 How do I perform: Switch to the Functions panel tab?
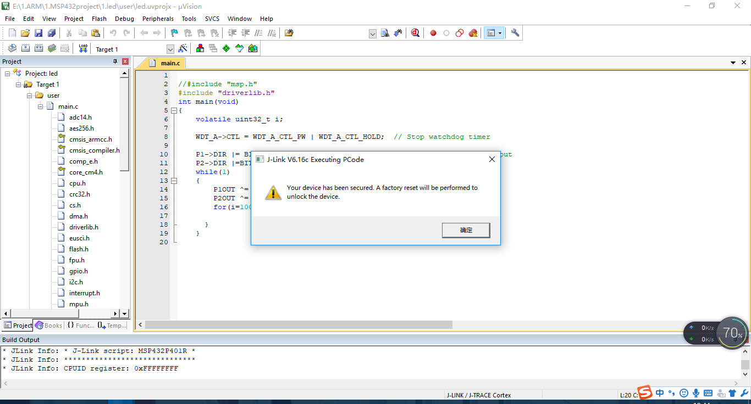coord(81,326)
